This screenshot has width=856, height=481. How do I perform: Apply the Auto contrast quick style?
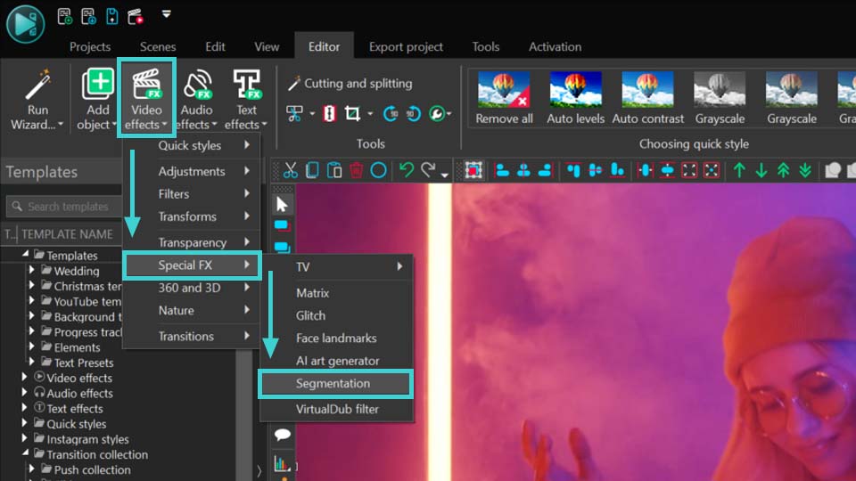pyautogui.click(x=648, y=99)
